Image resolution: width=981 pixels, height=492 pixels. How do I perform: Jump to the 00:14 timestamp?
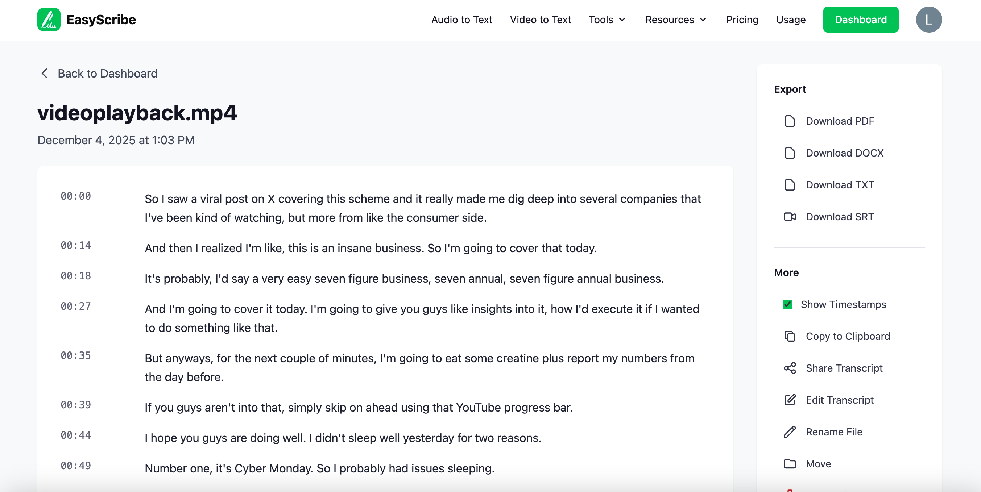point(76,245)
